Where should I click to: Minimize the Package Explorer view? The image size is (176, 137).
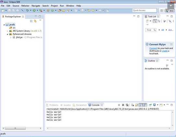pos(36,16)
